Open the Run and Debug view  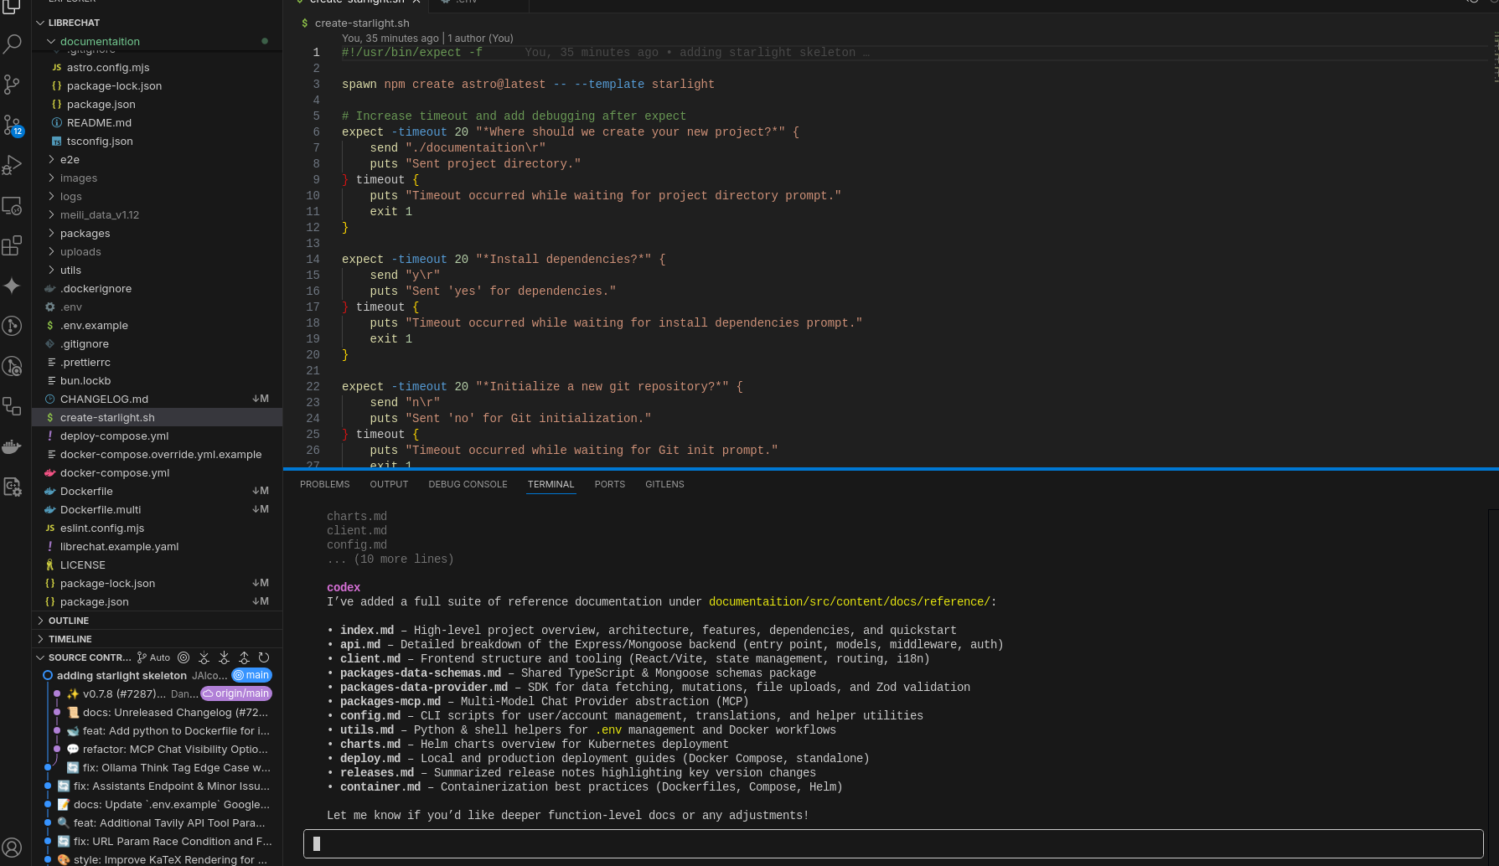click(x=12, y=165)
